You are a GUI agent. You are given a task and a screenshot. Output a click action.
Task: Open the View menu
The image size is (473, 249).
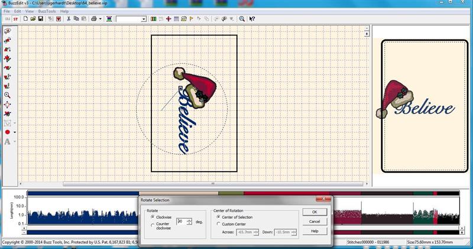(29, 11)
